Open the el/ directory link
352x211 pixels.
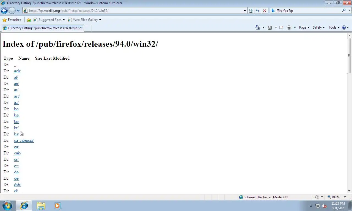pos(16,191)
